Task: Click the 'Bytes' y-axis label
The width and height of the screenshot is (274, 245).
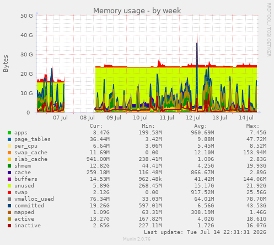Action: coord(6,64)
